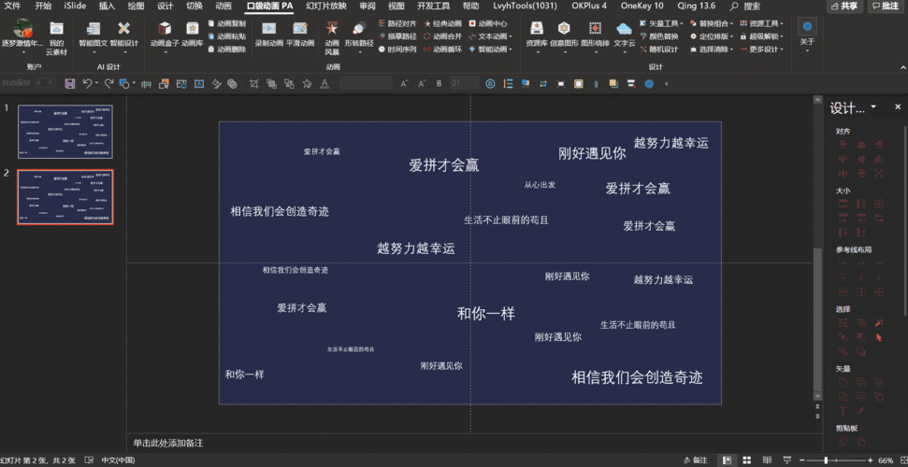The width and height of the screenshot is (908, 467).
Task: Click 动画中心 animation center
Action: coord(487,23)
